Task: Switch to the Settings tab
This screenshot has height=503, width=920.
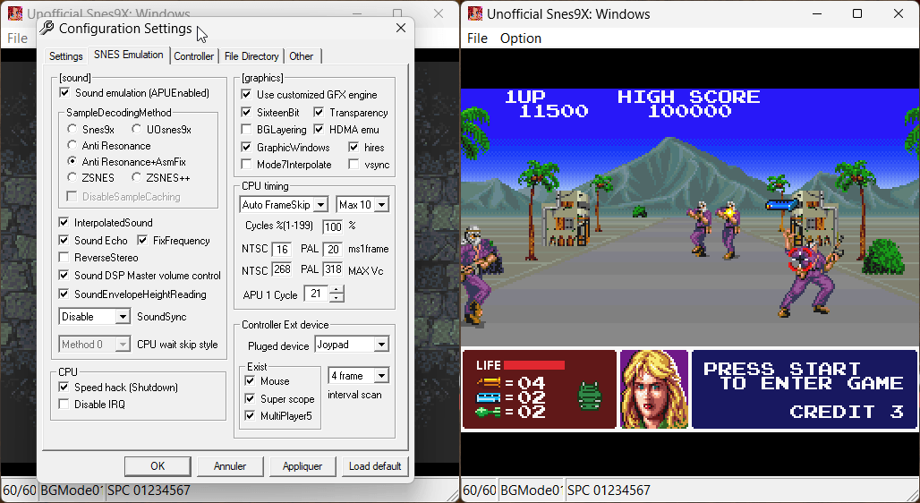Action: (65, 56)
